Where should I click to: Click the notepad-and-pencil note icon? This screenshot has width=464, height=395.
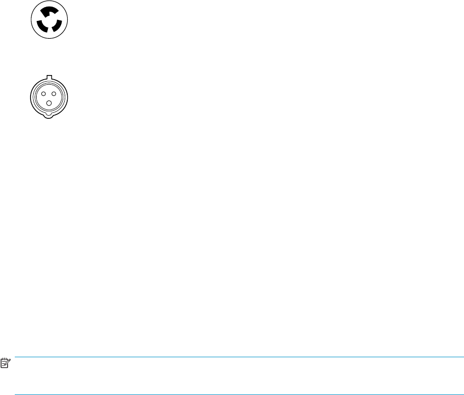click(5, 363)
